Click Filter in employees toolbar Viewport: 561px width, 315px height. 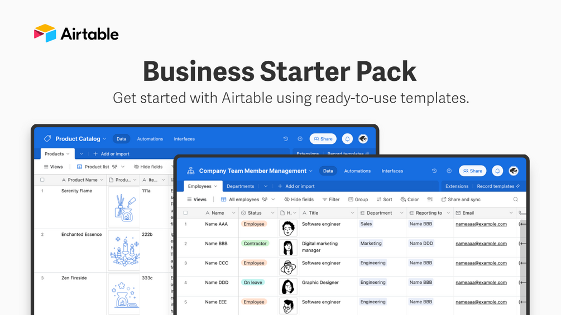(331, 199)
